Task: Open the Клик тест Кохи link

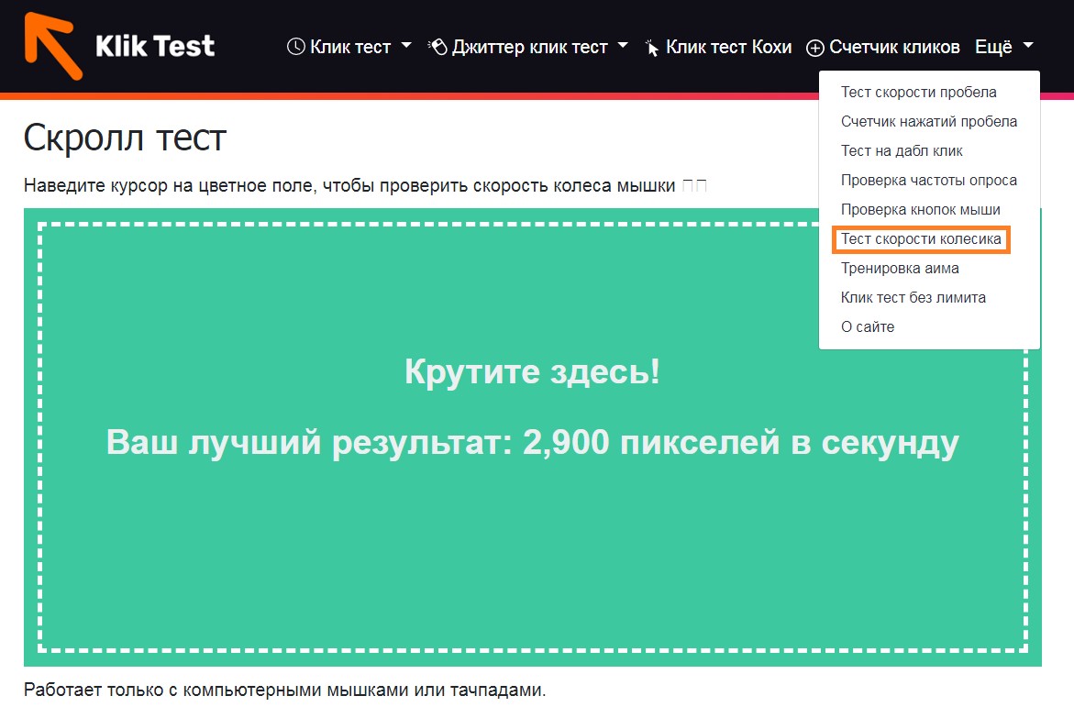Action: click(728, 47)
